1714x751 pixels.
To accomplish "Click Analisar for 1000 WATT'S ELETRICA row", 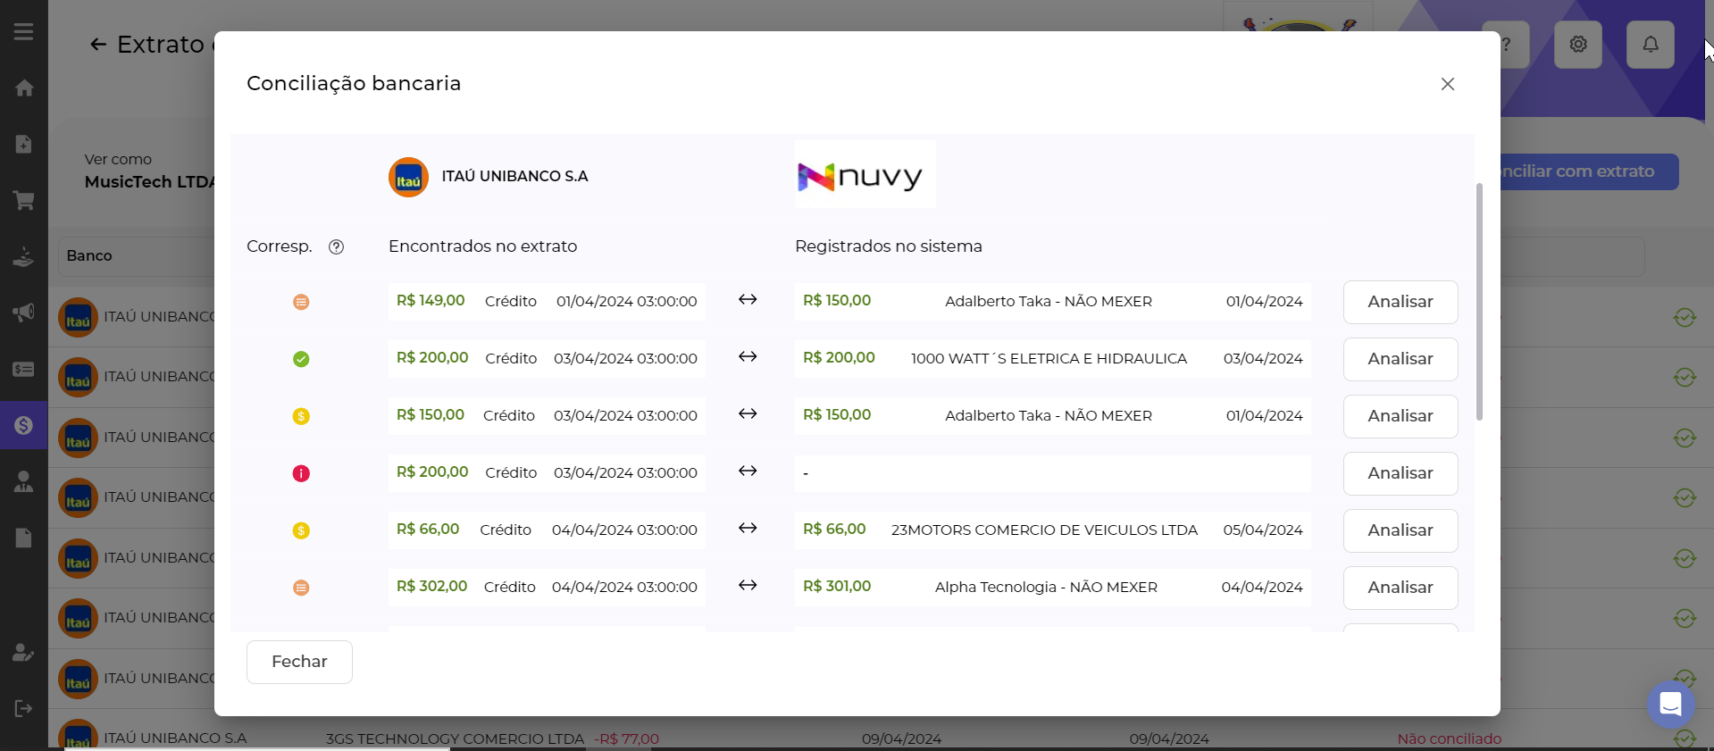I will pyautogui.click(x=1400, y=359).
